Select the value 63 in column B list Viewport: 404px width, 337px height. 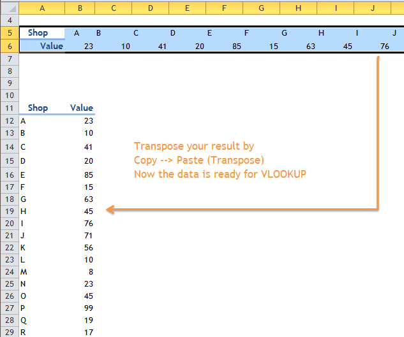[x=80, y=199]
